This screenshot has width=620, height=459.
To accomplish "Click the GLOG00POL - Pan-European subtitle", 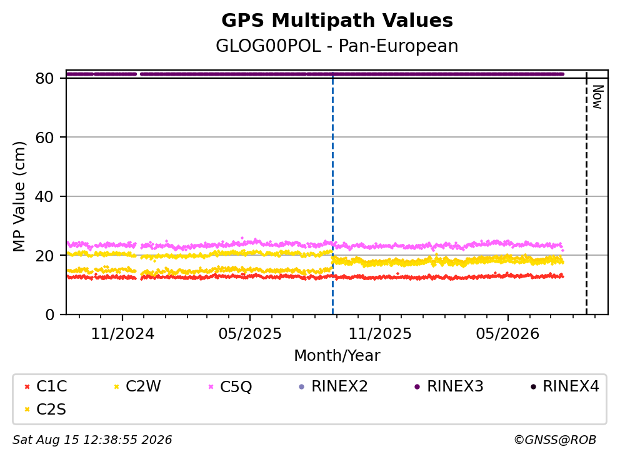I will click(x=337, y=46).
